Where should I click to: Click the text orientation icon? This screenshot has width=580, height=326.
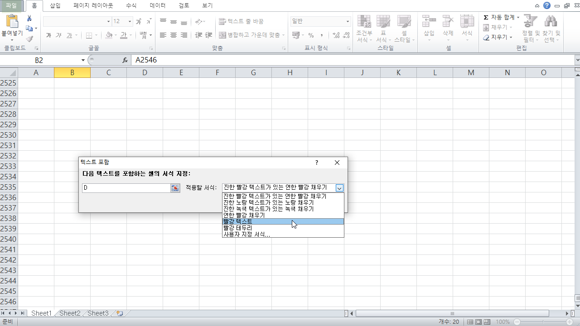coord(199,21)
